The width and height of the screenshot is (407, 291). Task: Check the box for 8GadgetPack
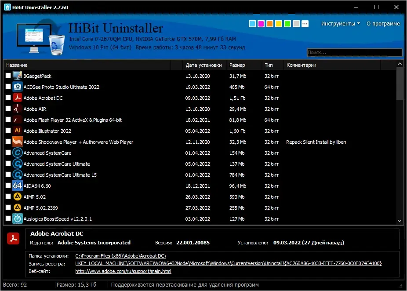click(x=8, y=75)
